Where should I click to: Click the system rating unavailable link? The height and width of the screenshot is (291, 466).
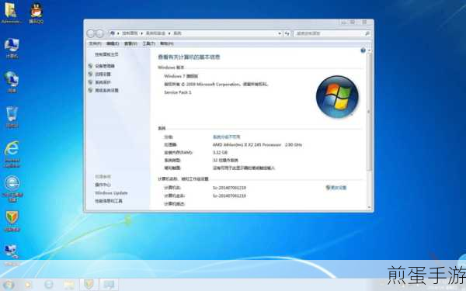tap(227, 137)
